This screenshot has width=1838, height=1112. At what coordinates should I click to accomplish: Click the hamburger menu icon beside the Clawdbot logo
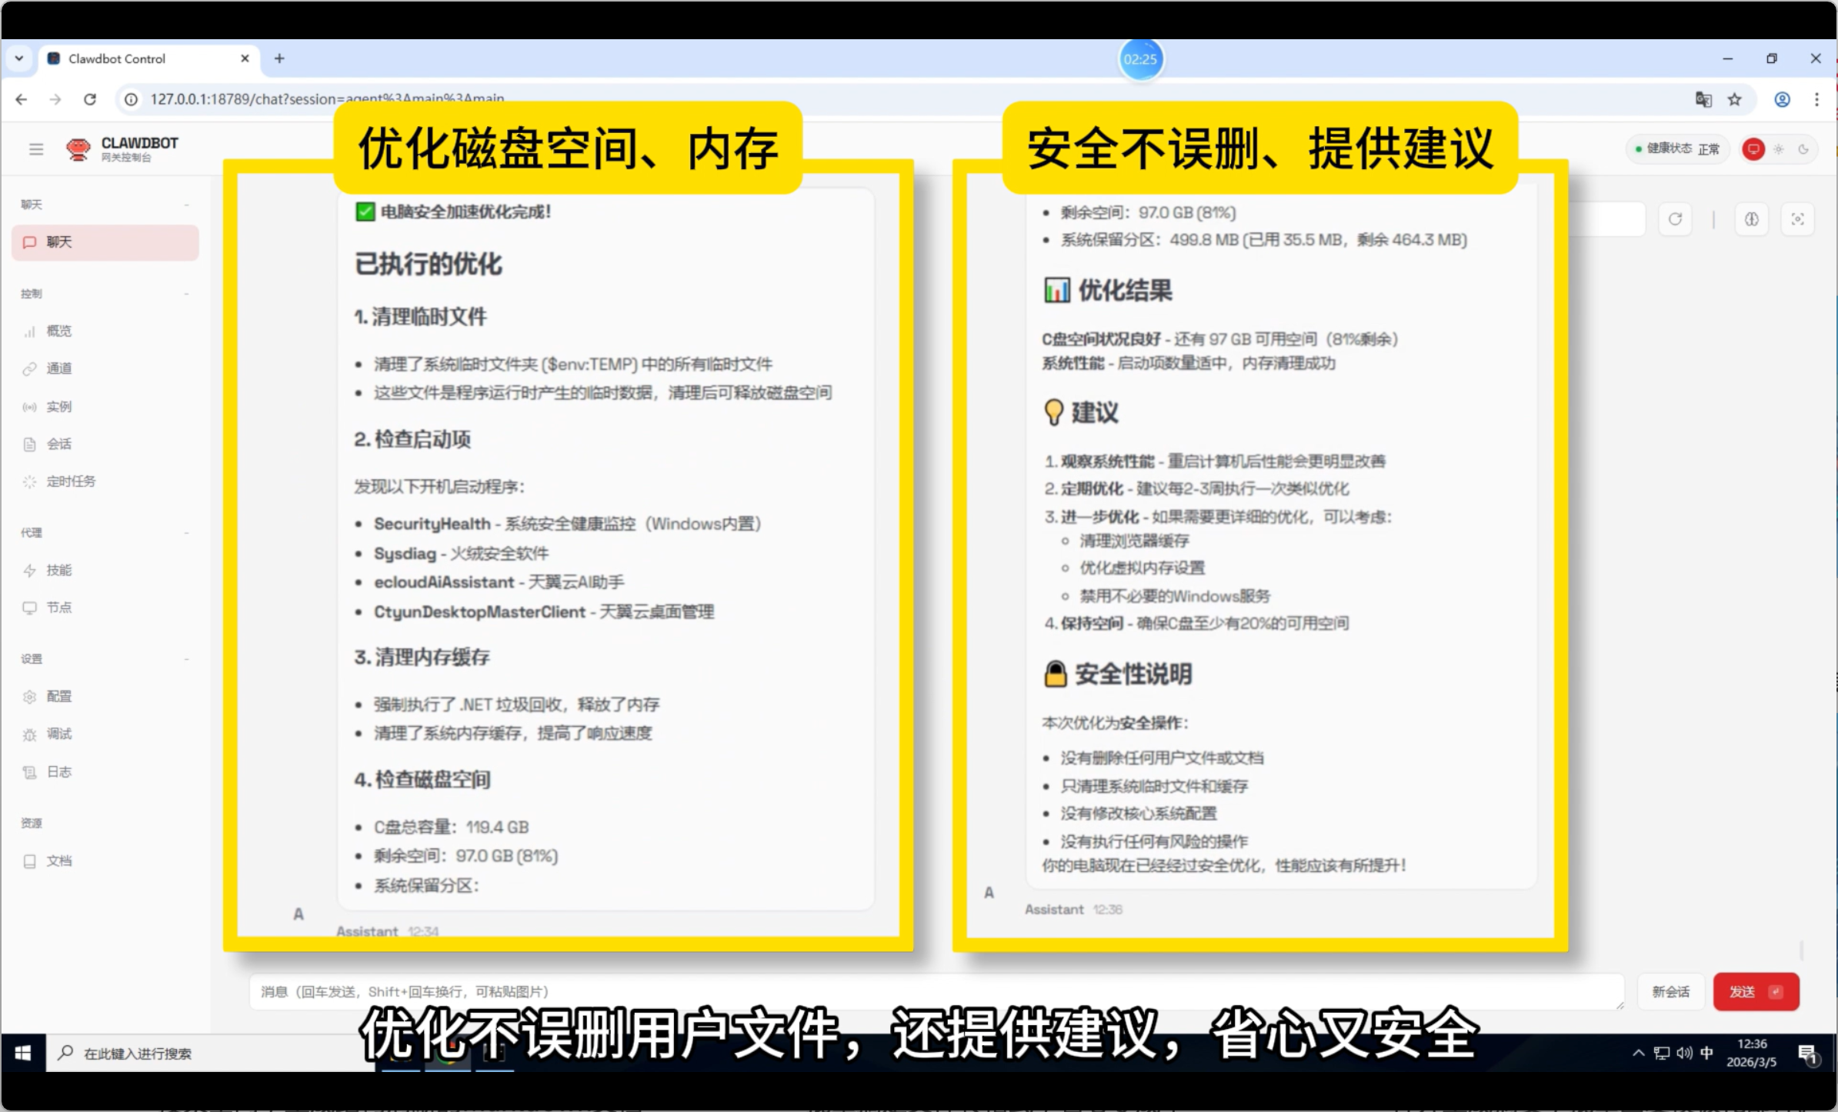(36, 149)
